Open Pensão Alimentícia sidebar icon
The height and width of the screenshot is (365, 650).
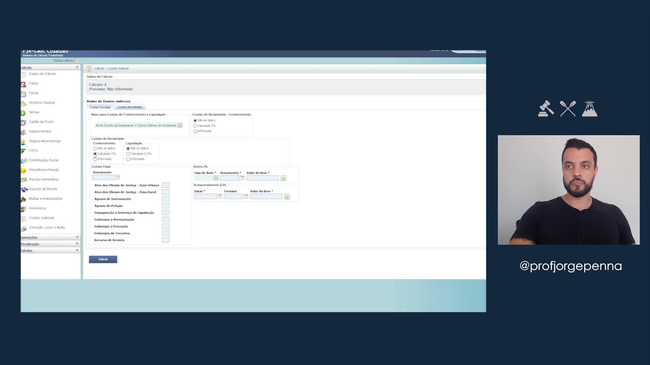coord(23,180)
